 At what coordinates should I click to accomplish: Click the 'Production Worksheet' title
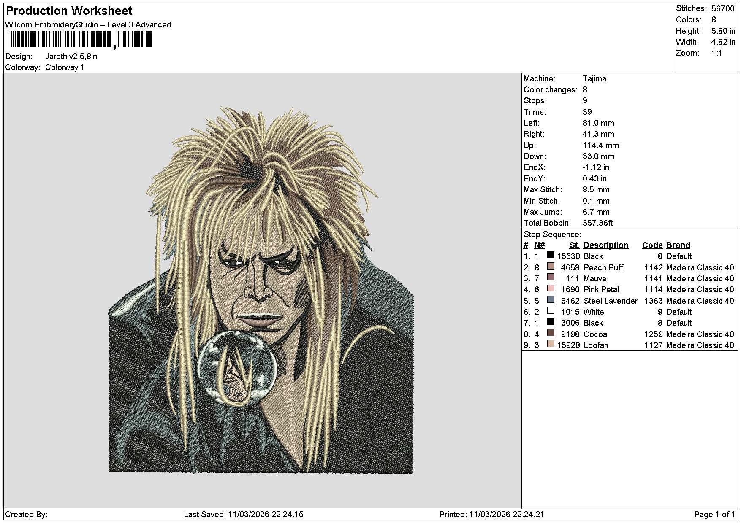[x=69, y=11]
